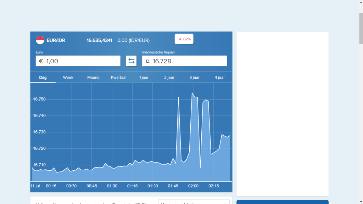
Task: Click the highest chart peak near 02:00
Action: pyautogui.click(x=192, y=93)
